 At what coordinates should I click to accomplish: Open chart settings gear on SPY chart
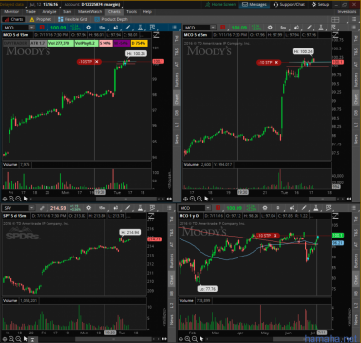coord(89,208)
